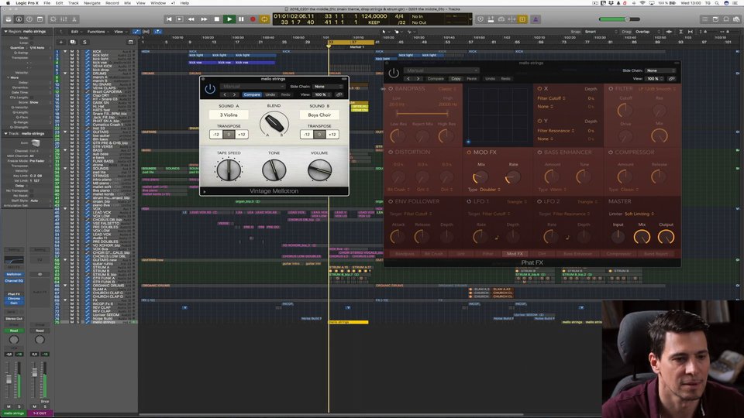Go to beginning with transport button
744x418 pixels.
pyautogui.click(x=168, y=19)
